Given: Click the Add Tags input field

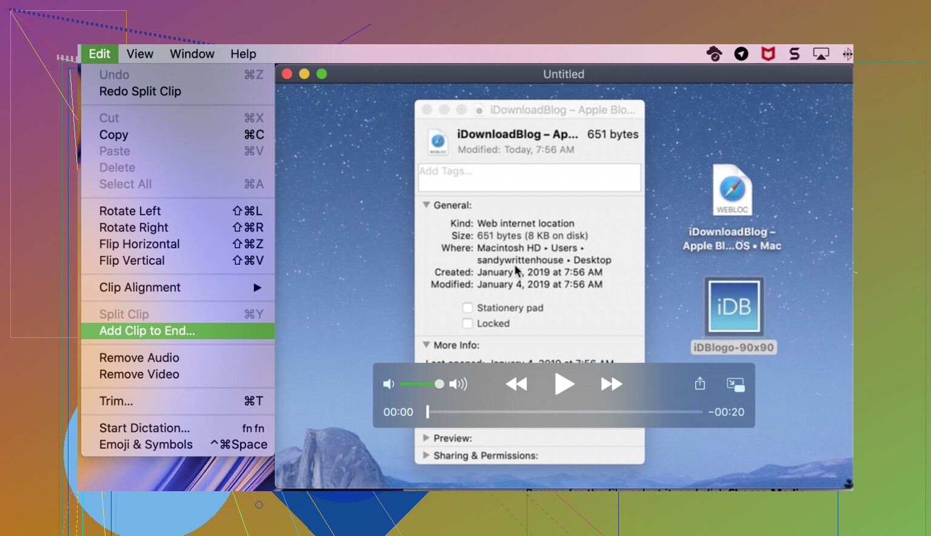Looking at the screenshot, I should [529, 177].
